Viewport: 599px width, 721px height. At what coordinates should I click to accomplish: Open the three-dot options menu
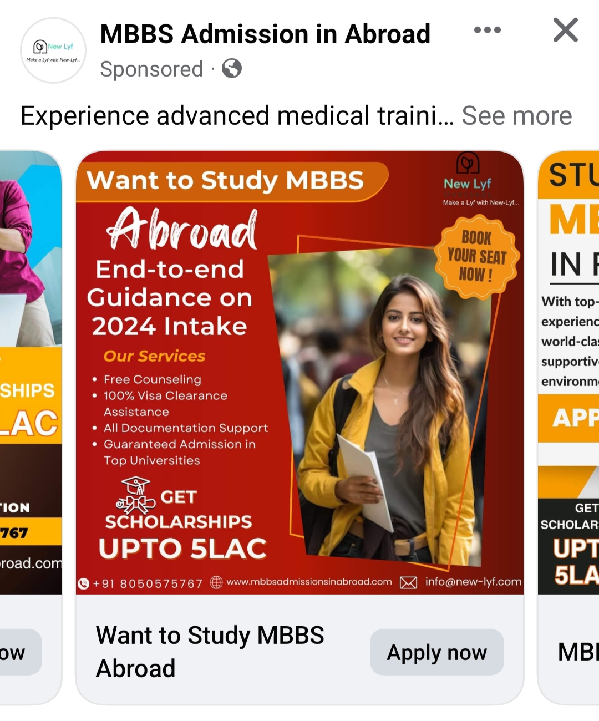pyautogui.click(x=488, y=30)
